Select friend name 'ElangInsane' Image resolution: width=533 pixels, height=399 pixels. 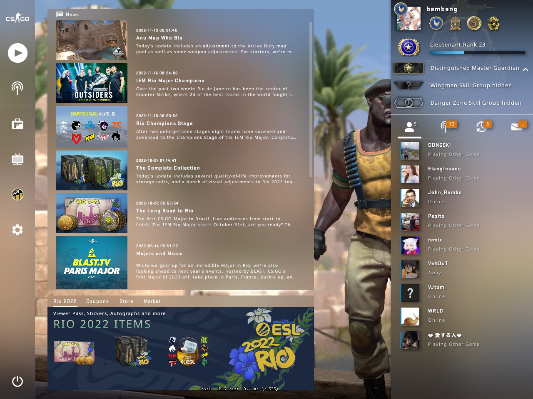point(444,169)
